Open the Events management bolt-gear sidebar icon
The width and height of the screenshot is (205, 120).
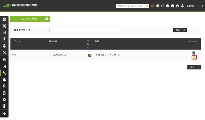[x=4, y=86]
